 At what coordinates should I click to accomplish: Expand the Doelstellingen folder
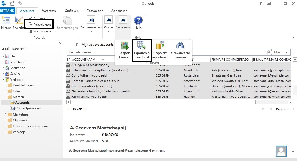pos(6,85)
